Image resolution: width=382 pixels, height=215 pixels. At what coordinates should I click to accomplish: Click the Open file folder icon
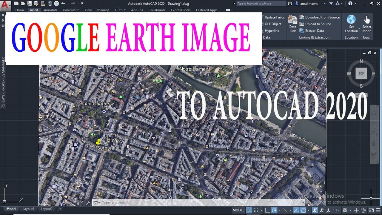tap(23, 4)
